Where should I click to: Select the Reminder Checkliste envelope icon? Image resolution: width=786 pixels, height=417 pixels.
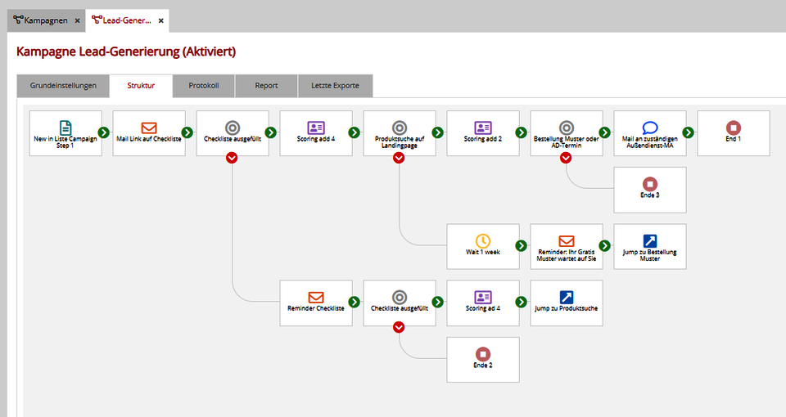pyautogui.click(x=316, y=297)
